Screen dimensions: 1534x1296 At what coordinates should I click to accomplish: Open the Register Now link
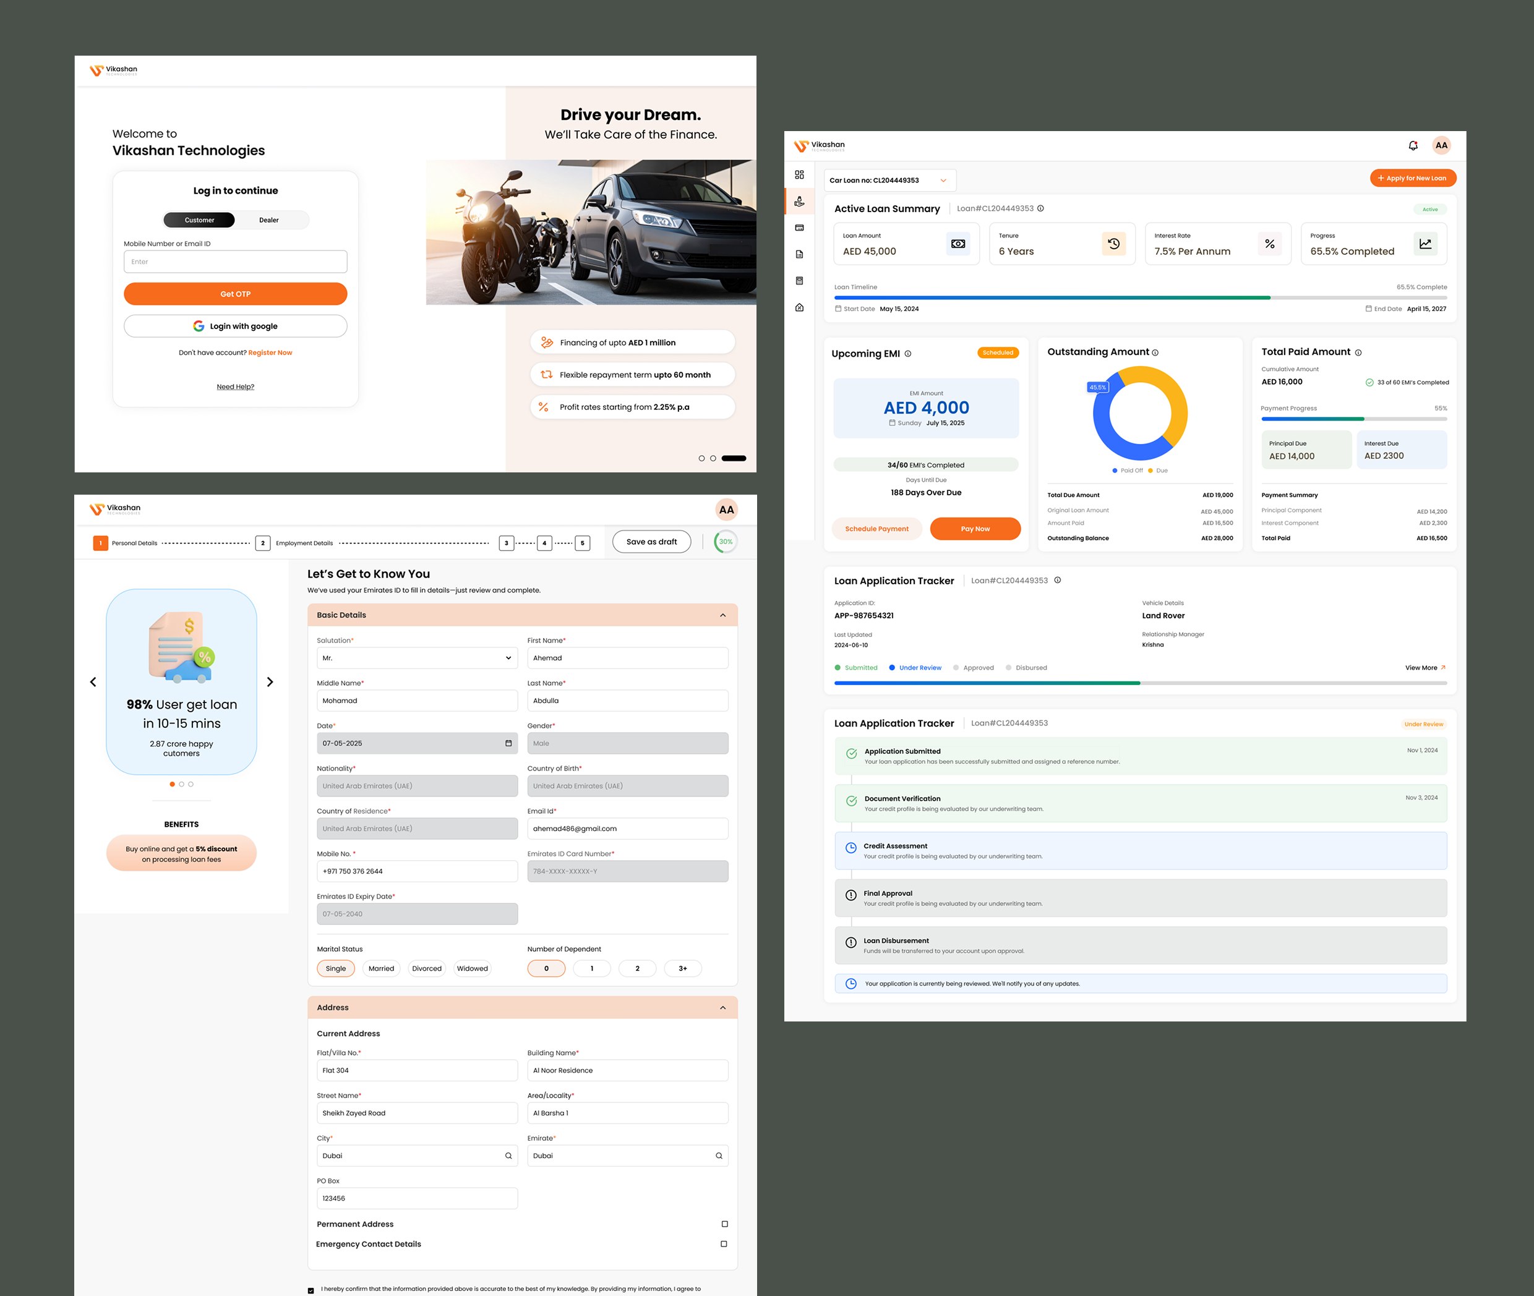270,352
